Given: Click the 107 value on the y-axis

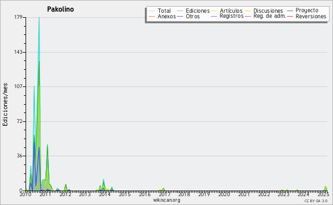Looking at the screenshot, I should 18,86.
